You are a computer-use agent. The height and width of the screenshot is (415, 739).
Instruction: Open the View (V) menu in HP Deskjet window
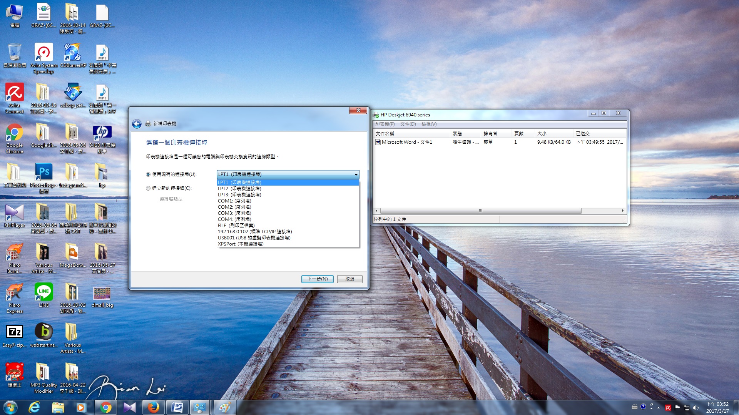(x=429, y=124)
